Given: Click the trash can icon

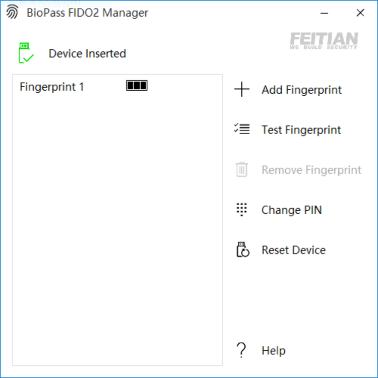Looking at the screenshot, I should click(242, 169).
